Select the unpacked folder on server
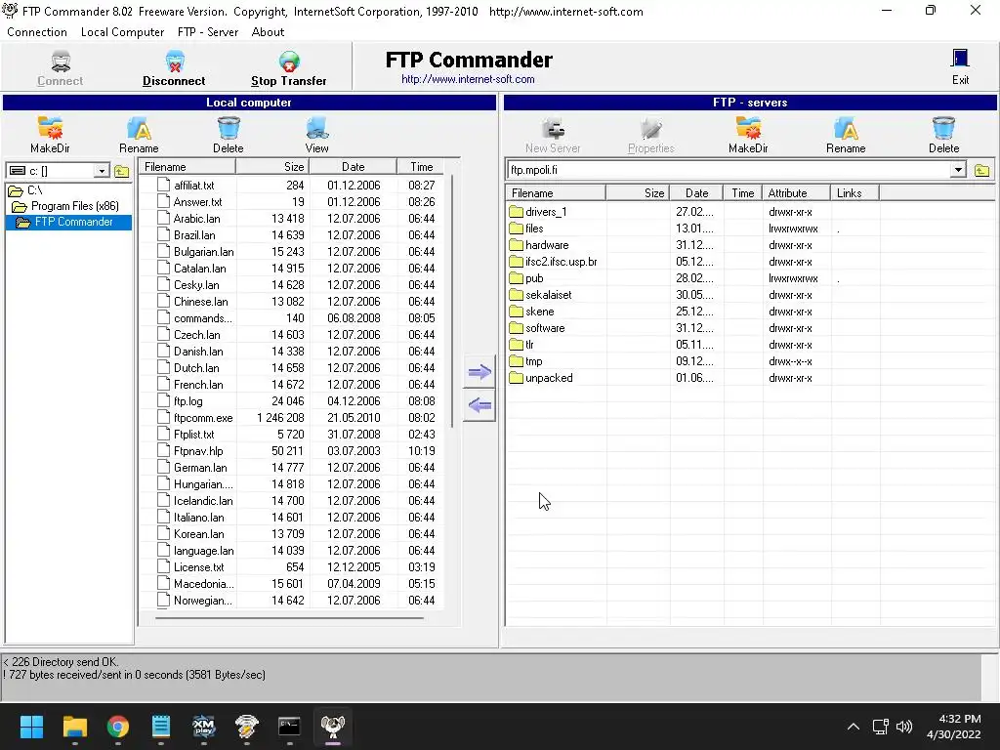The height and width of the screenshot is (750, 1000). tap(541, 378)
